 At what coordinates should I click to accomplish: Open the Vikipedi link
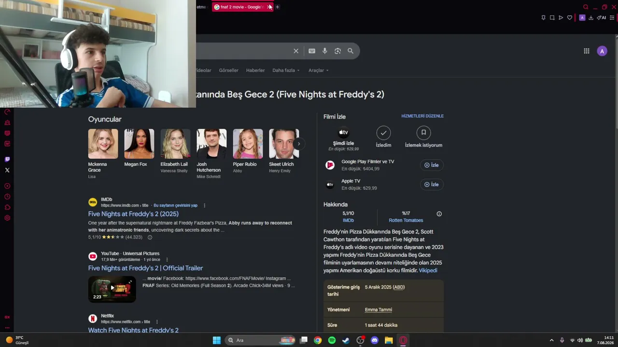[428, 270]
